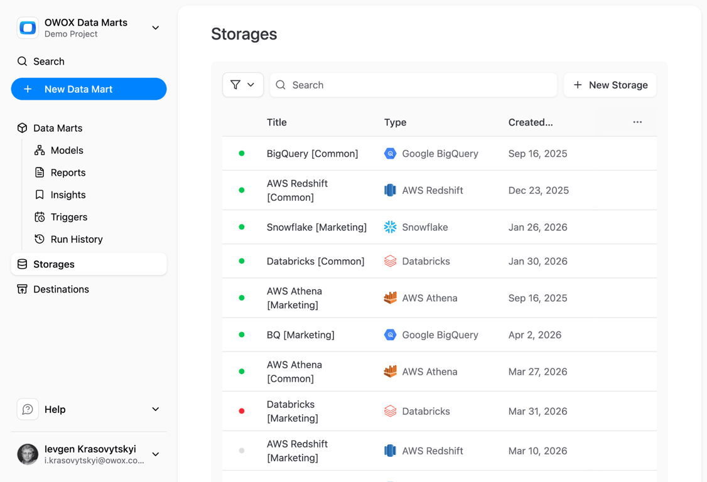
Task: Open Databricks [Common] storage title
Action: (316, 262)
